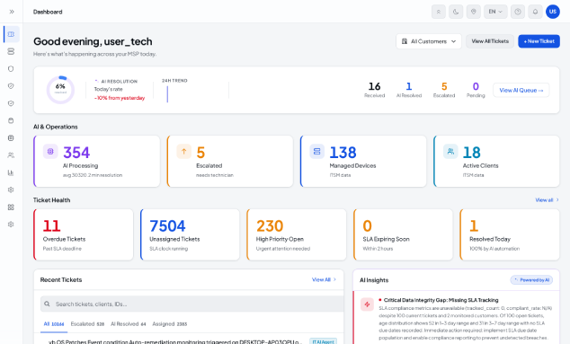Click the Dashboard breadcrumb title

click(48, 12)
